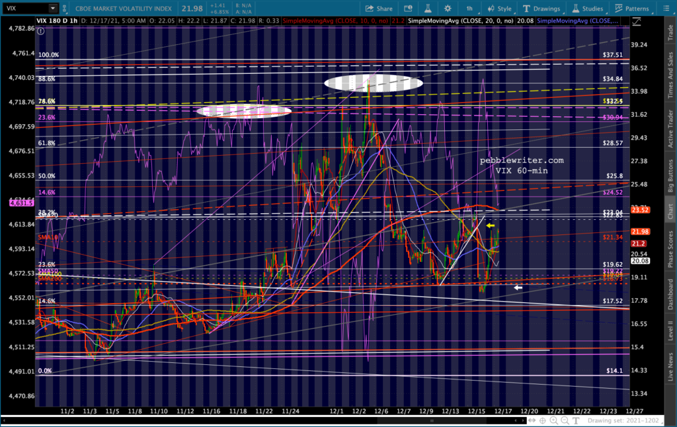Switch to Active Trader side tab

click(670, 129)
